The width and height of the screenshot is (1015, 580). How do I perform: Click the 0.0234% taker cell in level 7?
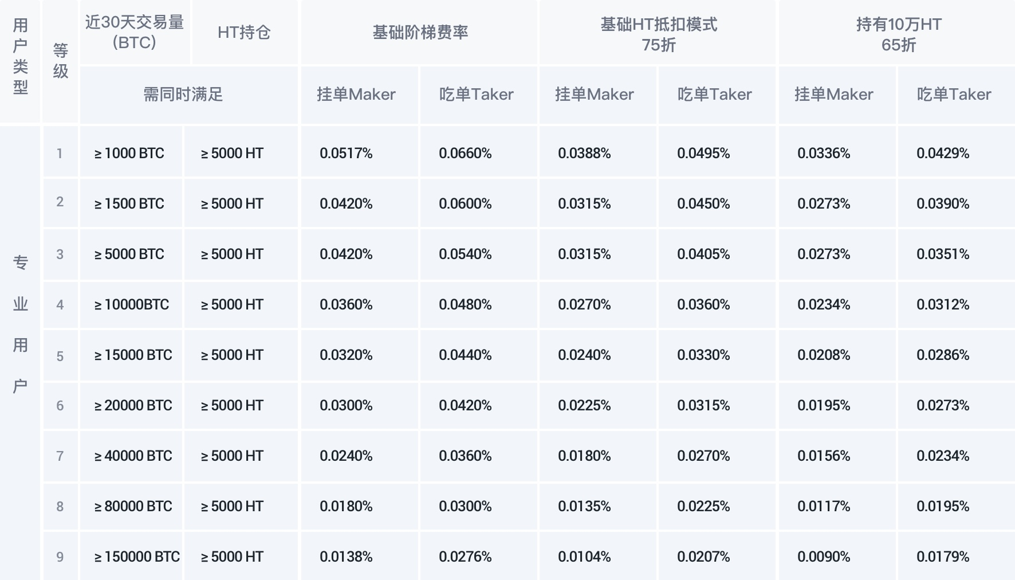[x=956, y=456]
